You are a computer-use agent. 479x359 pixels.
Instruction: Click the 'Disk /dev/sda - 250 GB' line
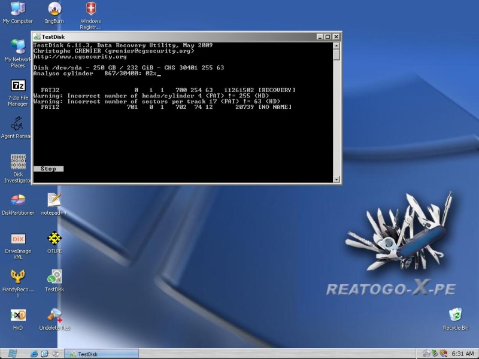pos(129,68)
